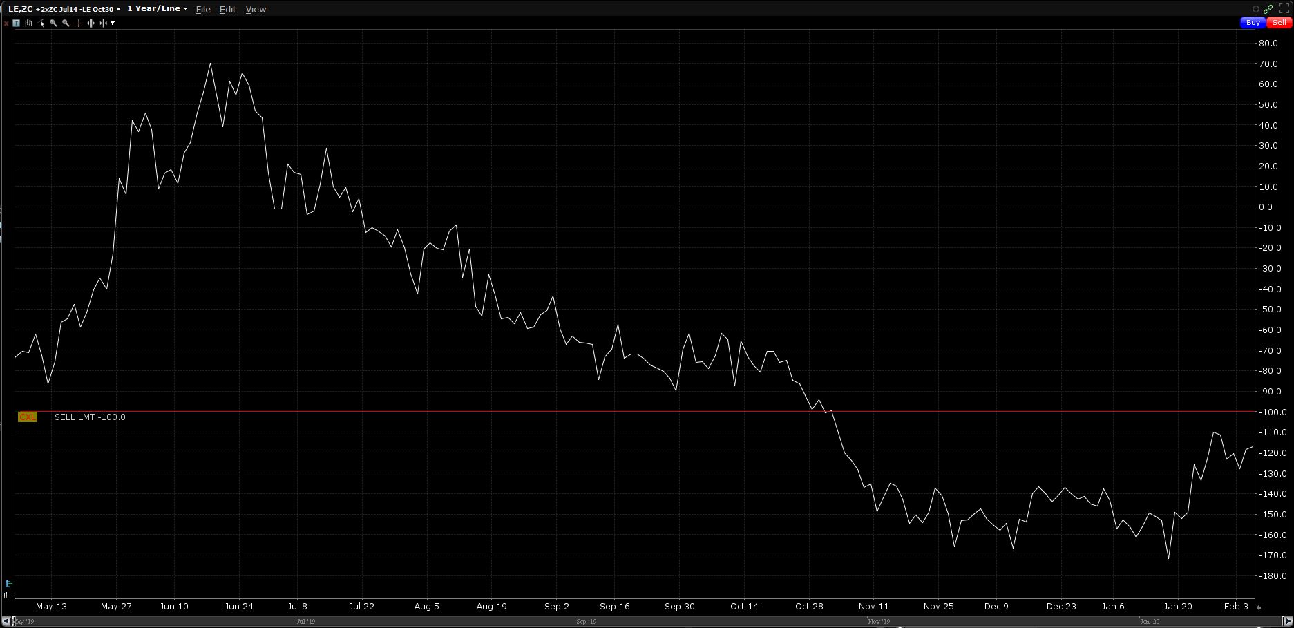Click the May 13 date axis label
1294x628 pixels.
51,606
